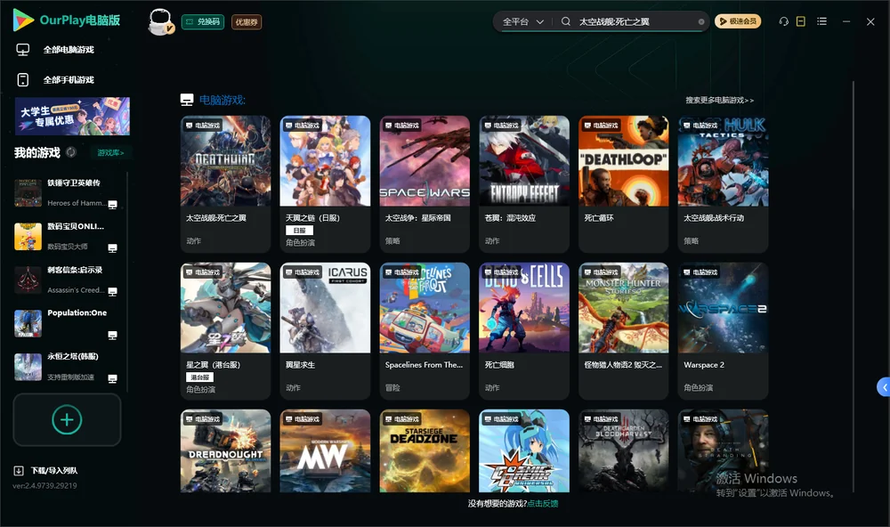The image size is (890, 527).
Task: Add a game with the plus button
Action: (67, 420)
